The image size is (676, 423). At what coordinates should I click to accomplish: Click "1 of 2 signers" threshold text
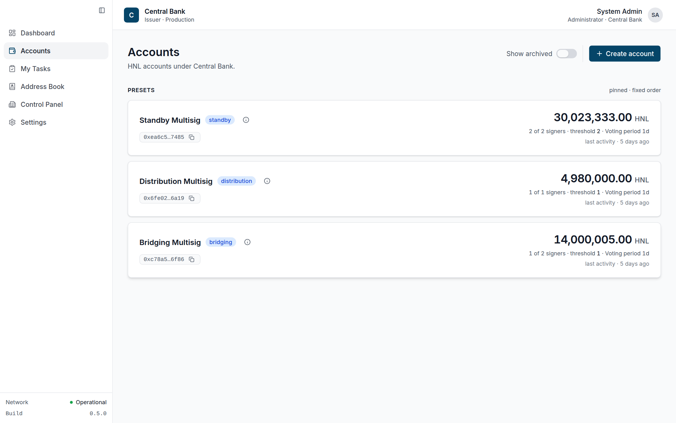(547, 253)
